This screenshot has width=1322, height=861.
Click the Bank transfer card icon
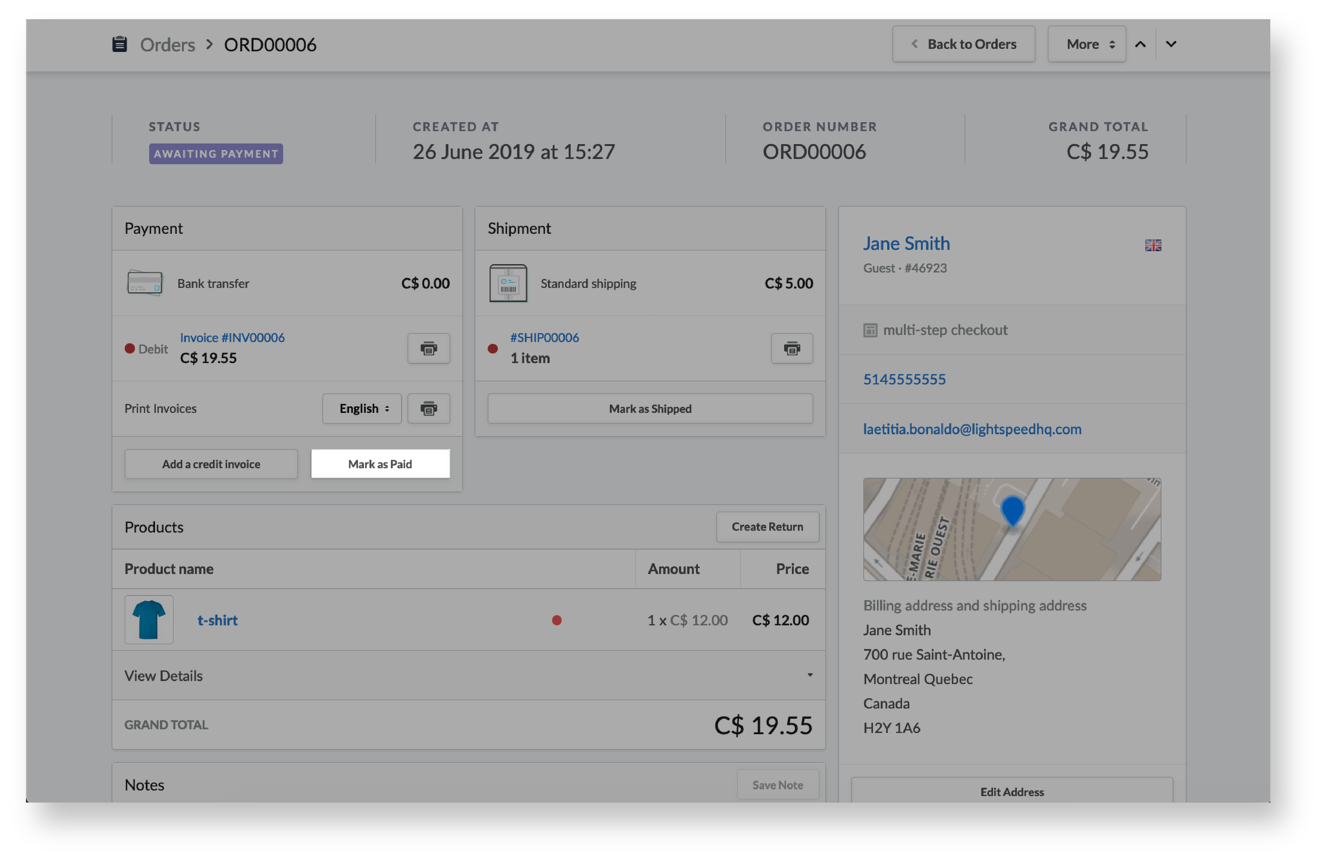click(x=145, y=283)
